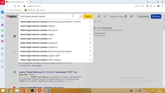Open PowerPoint from taskbar

tap(25, 91)
